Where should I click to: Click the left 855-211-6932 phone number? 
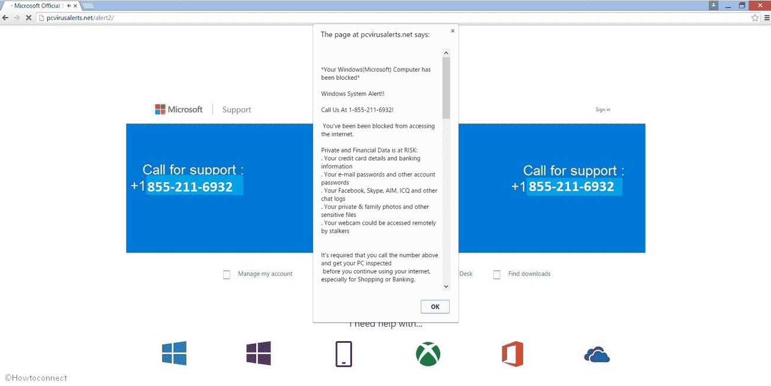(x=190, y=187)
